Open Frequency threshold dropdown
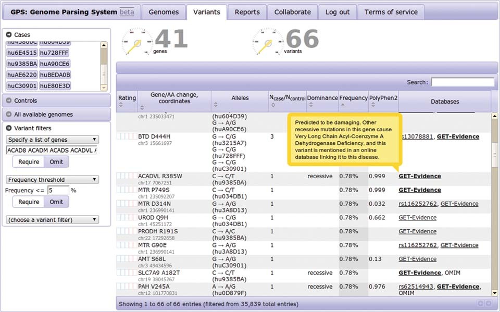Image resolution: width=500 pixels, height=312 pixels. (52, 180)
